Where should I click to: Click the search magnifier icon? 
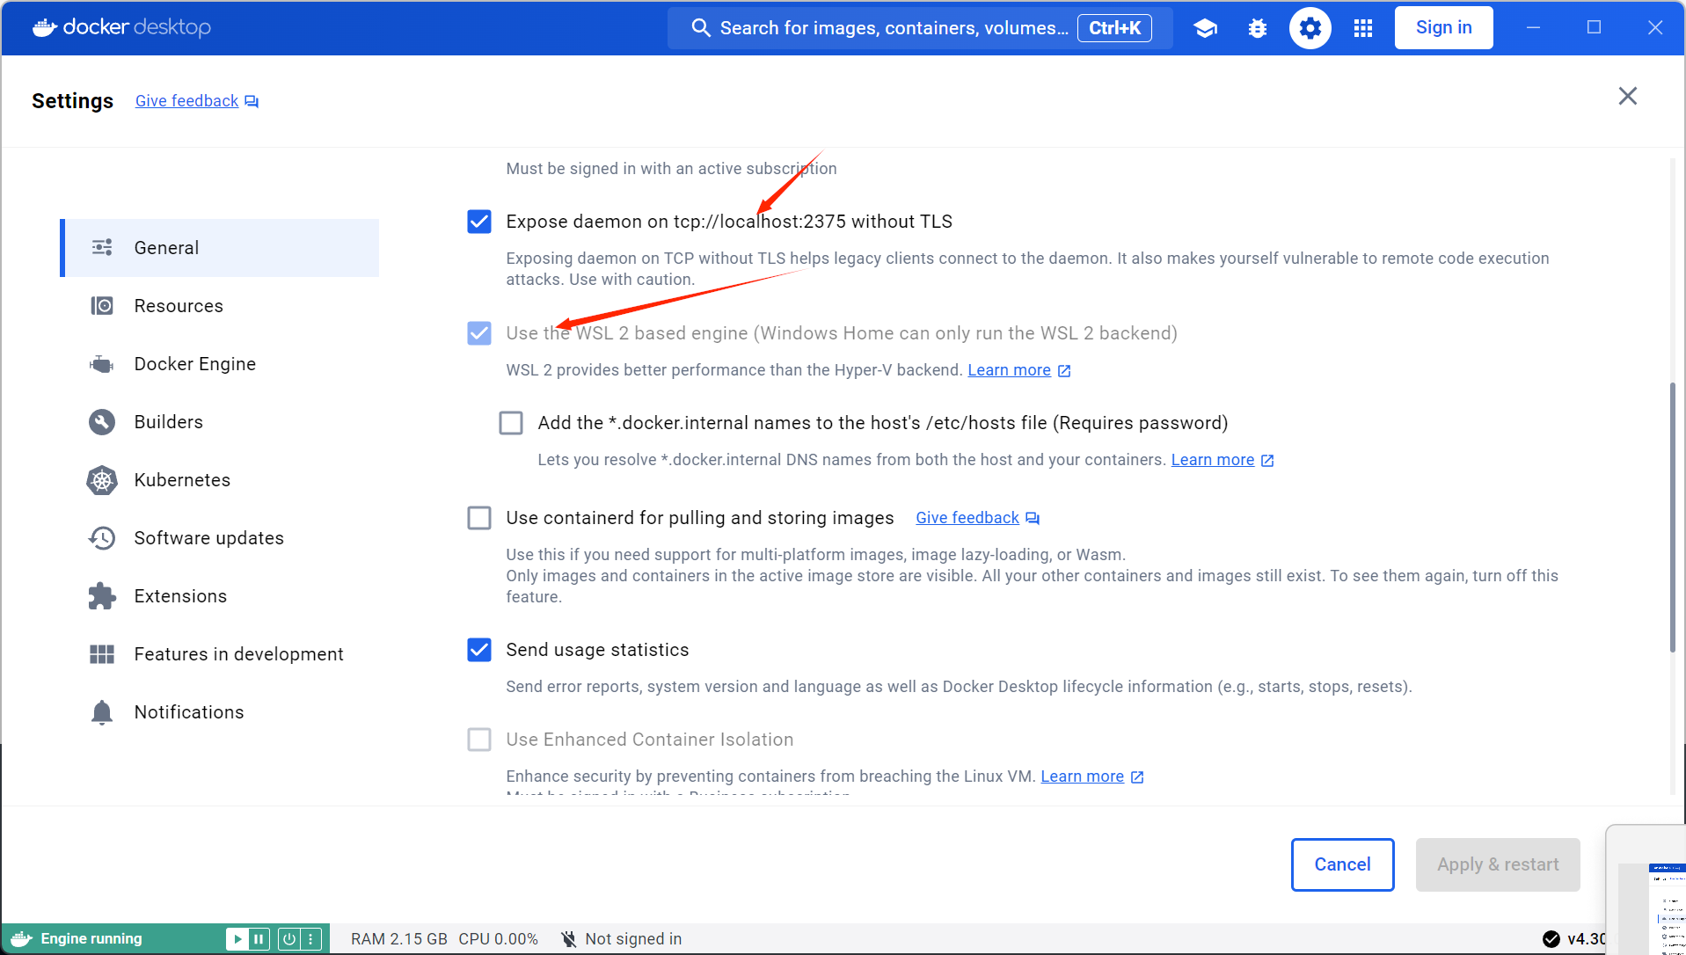[x=701, y=28]
